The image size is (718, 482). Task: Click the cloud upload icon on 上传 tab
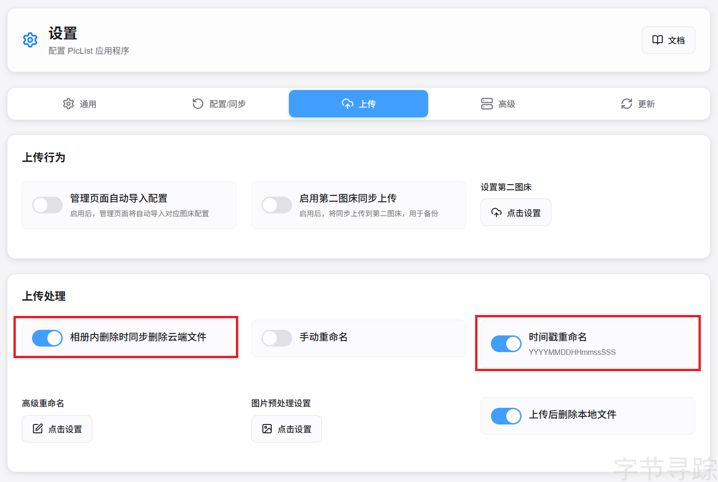coord(347,104)
